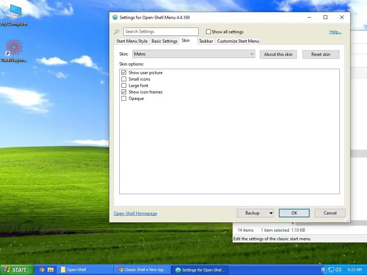Open the Help link
The image size is (367, 275).
335,32
